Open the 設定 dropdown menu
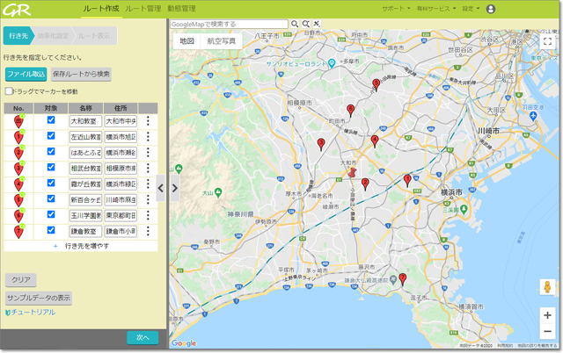563x353 pixels. (x=470, y=9)
